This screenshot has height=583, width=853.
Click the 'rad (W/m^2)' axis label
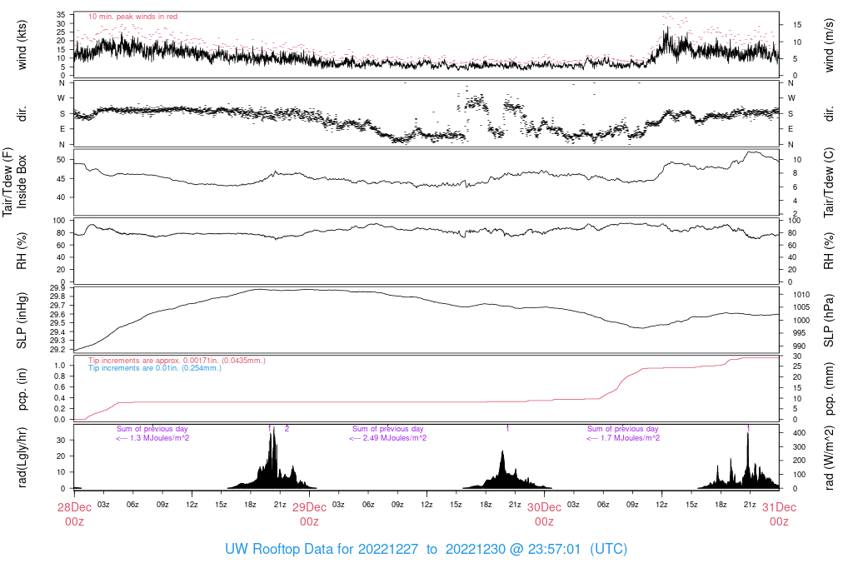pyautogui.click(x=829, y=458)
